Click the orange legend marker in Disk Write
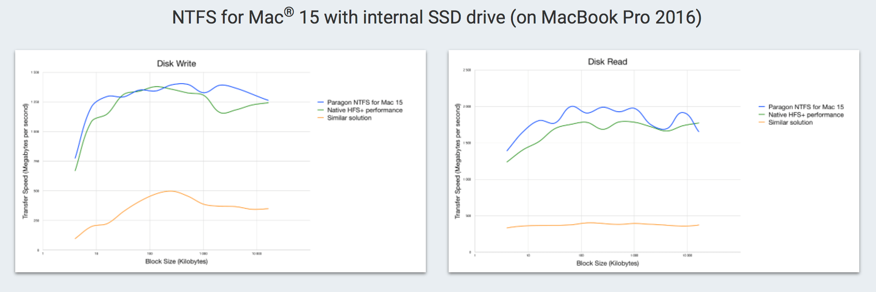 [321, 118]
